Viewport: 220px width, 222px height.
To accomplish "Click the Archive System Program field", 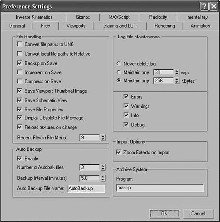I will [160, 188].
